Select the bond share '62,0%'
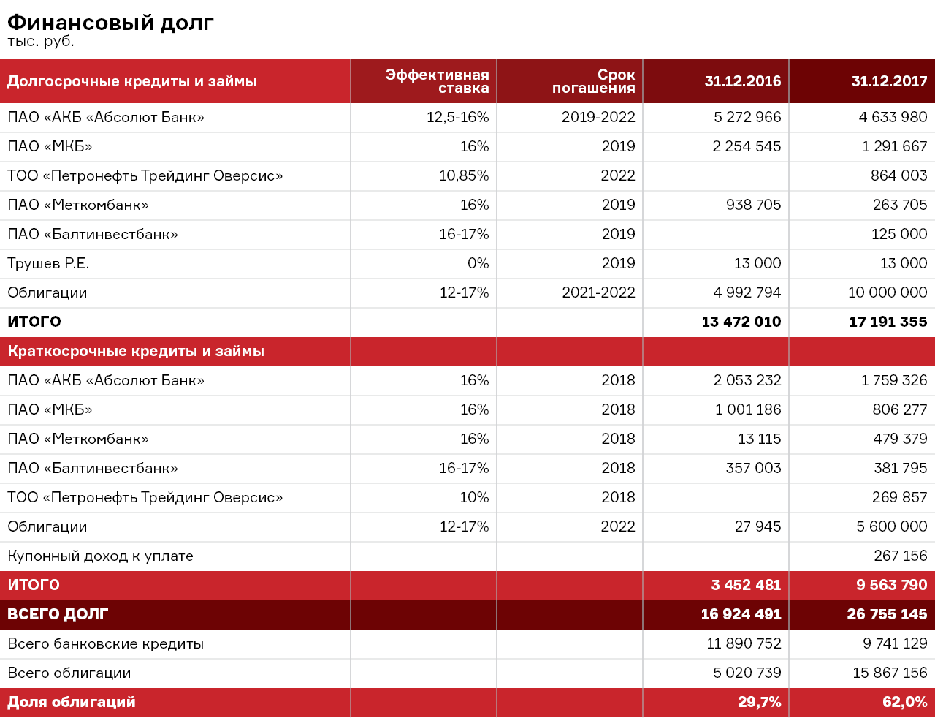This screenshot has width=935, height=718. coord(905,702)
